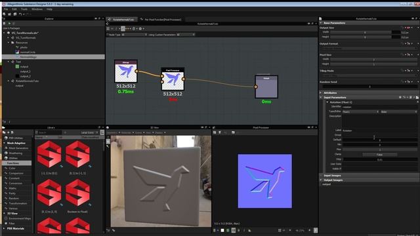The image size is (420, 236).
Task: Open the File menu
Action: (x=6, y=9)
